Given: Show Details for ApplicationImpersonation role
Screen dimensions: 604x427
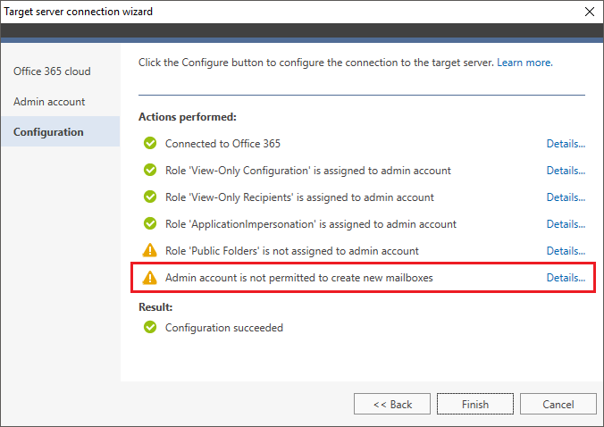Looking at the screenshot, I should 566,224.
